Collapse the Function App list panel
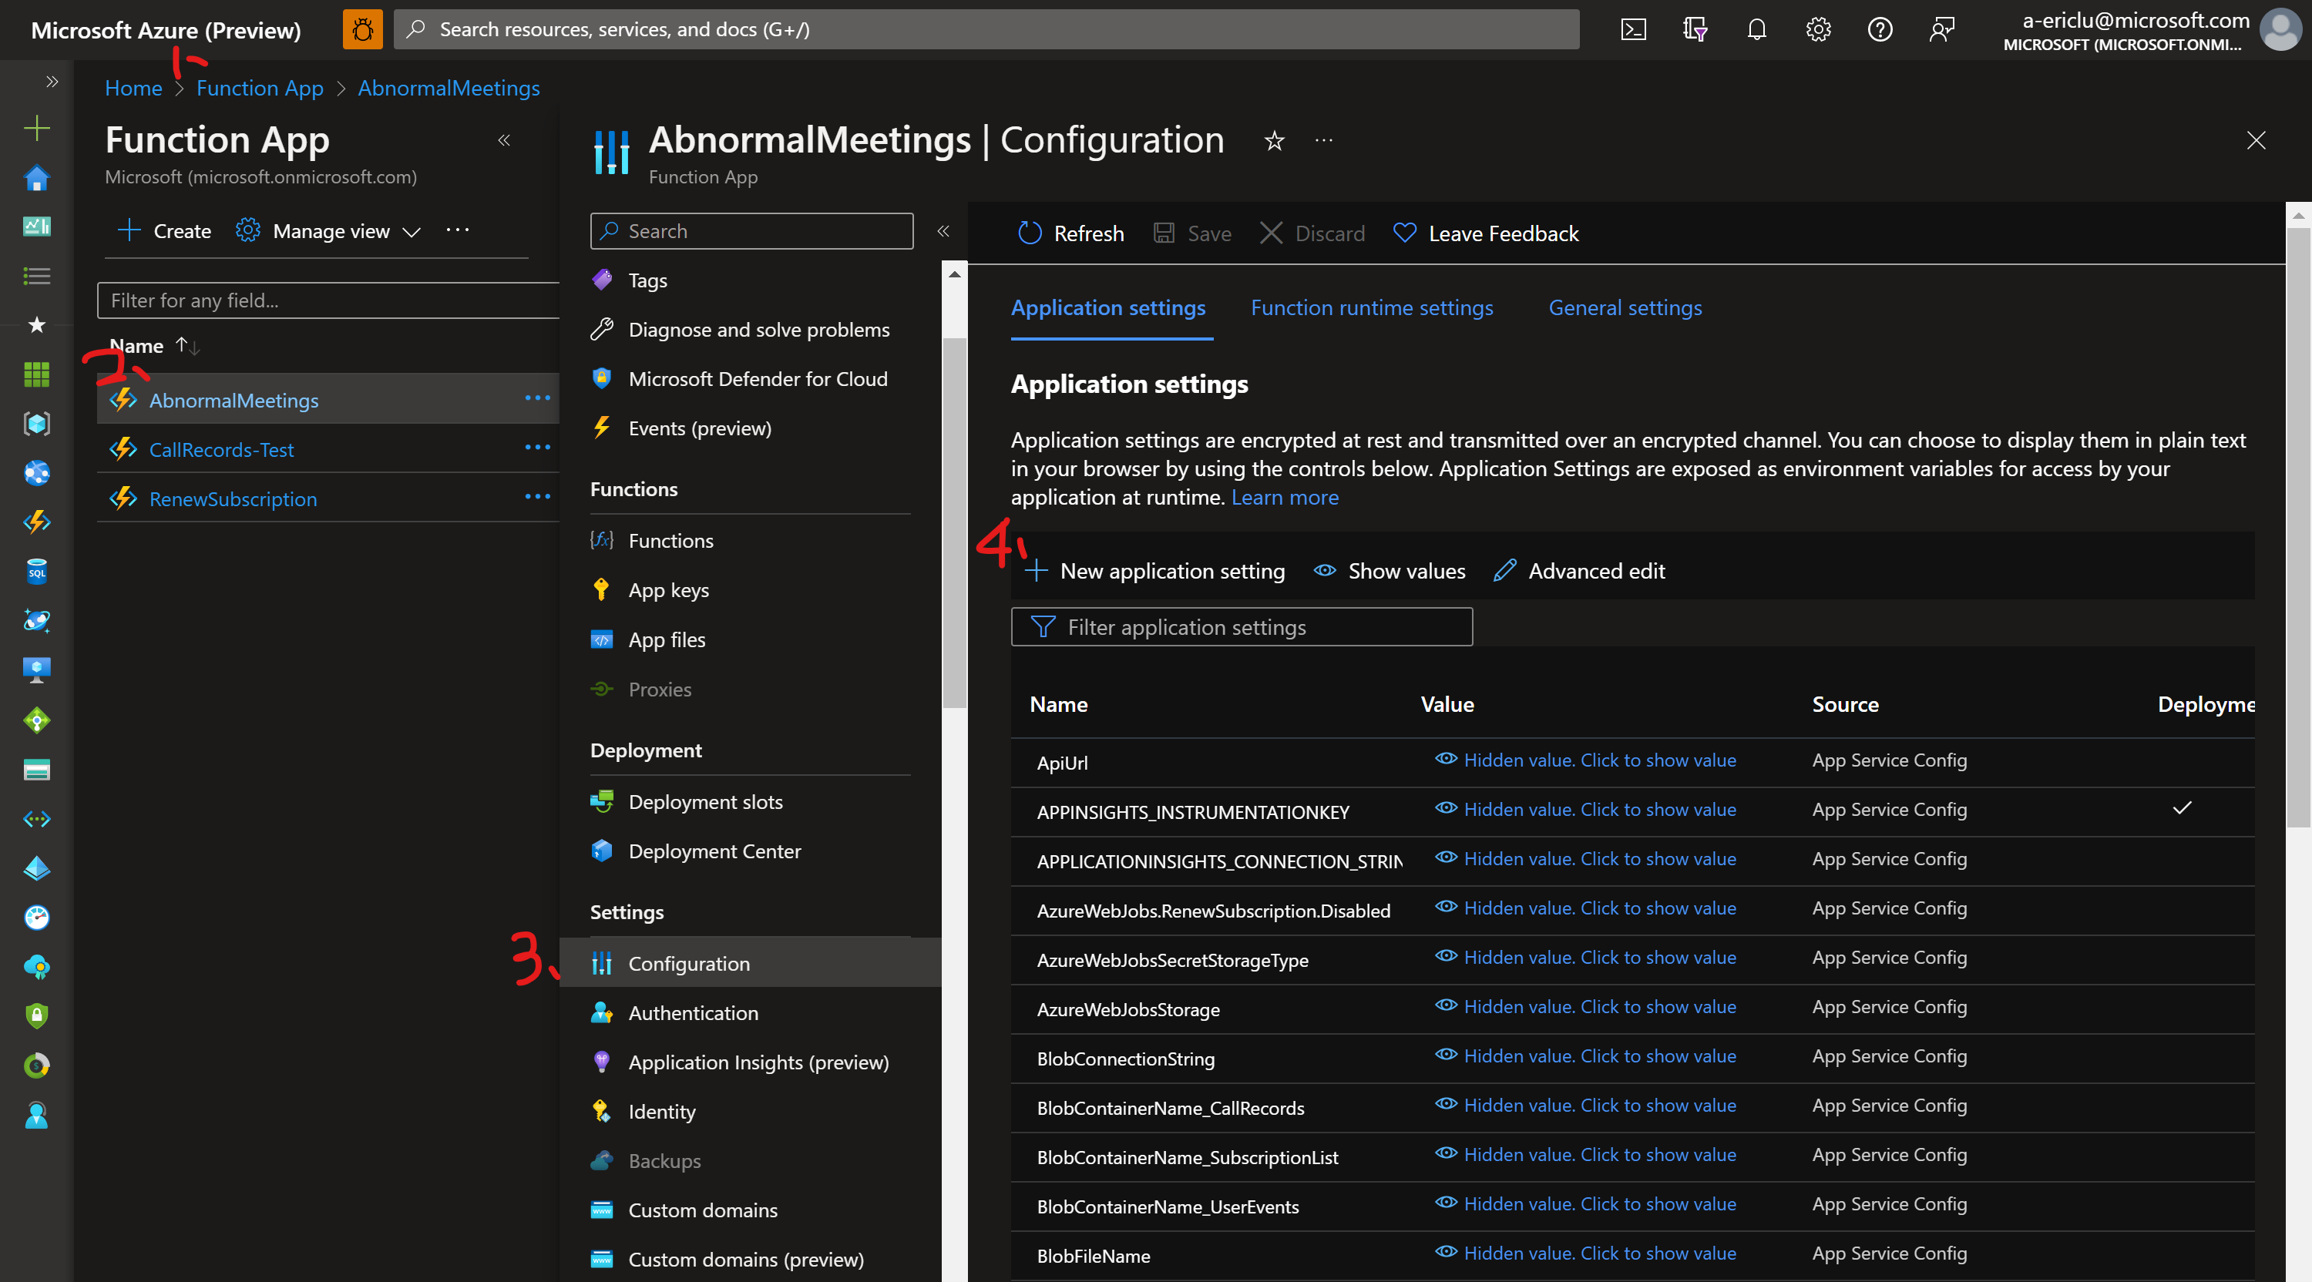2312x1282 pixels. (505, 140)
